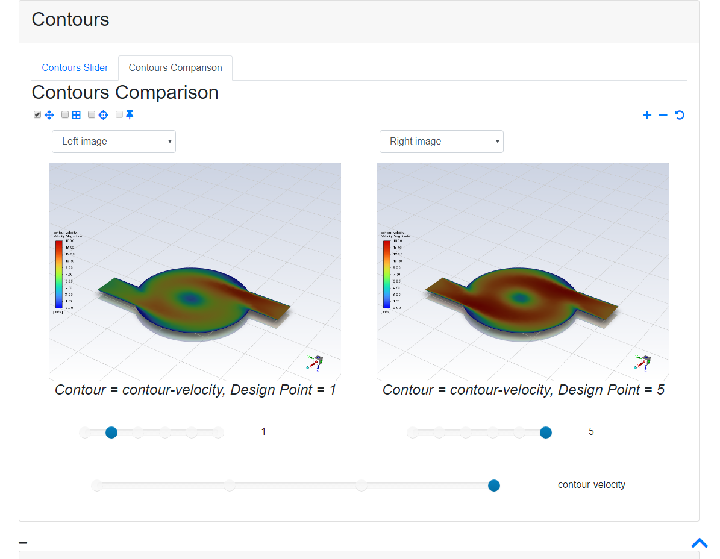Enable the grid layout checkbox
This screenshot has height=559, width=720.
[x=64, y=114]
